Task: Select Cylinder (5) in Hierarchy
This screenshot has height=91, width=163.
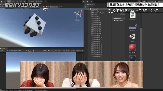Action: [x=97, y=26]
